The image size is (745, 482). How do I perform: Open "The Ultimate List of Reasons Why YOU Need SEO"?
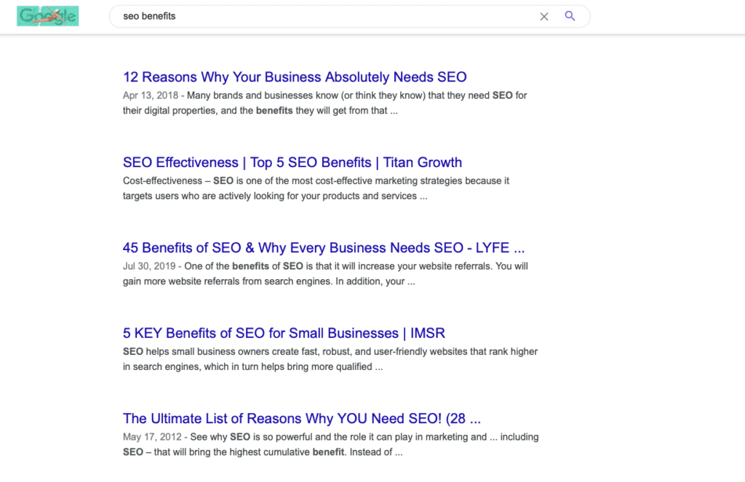click(x=301, y=419)
